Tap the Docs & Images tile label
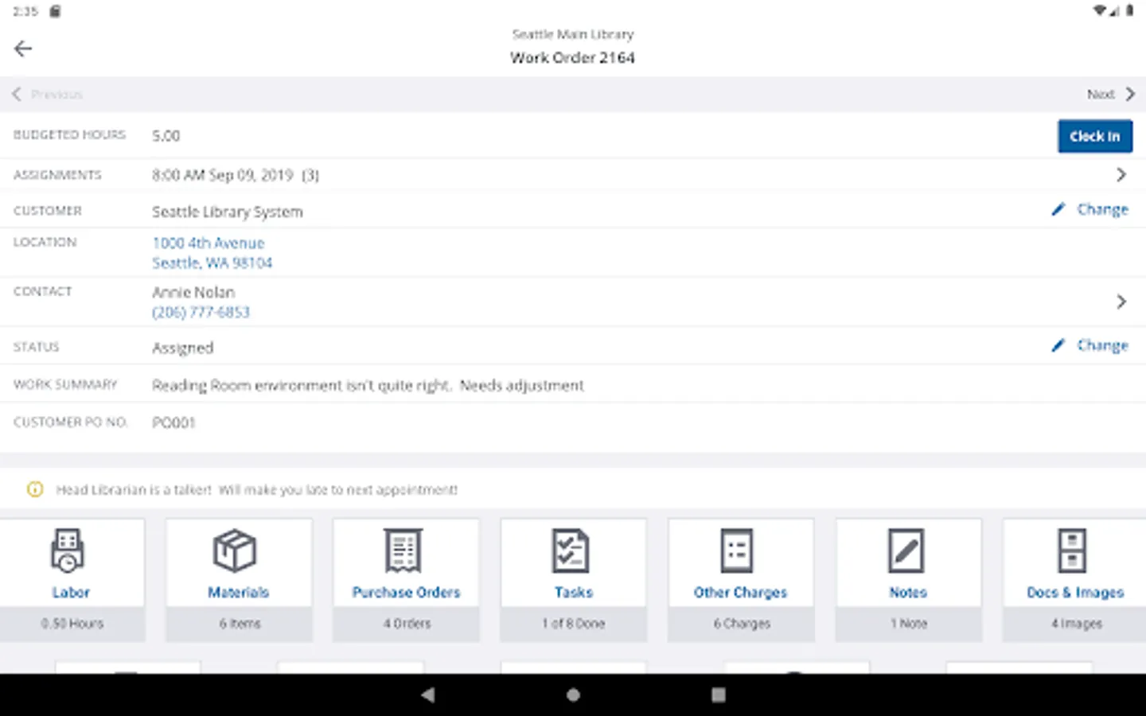 click(x=1075, y=593)
